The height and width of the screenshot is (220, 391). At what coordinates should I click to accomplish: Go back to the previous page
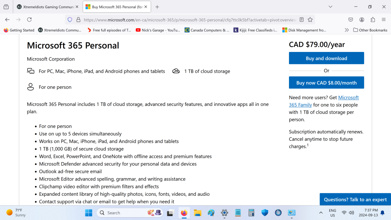coord(7,20)
